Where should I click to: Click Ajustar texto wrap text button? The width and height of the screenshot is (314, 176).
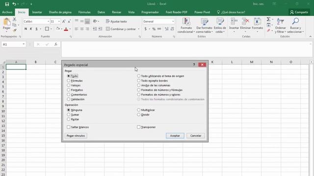[116, 22]
